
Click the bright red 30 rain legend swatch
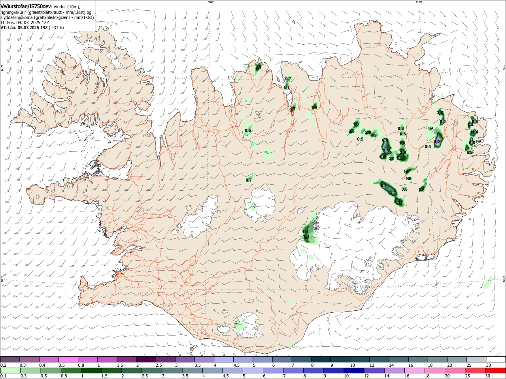495,370
